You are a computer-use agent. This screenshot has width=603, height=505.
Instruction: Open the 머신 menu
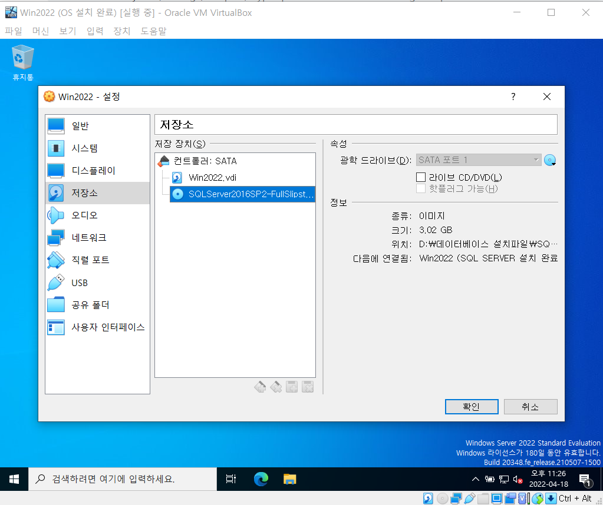[x=41, y=31]
